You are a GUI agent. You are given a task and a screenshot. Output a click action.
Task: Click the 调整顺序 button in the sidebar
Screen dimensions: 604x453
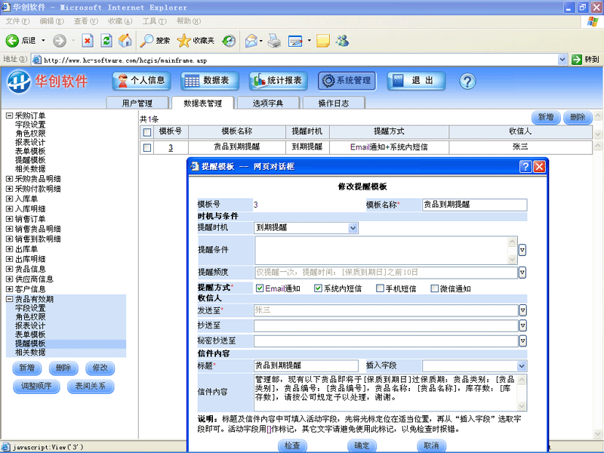coord(36,386)
